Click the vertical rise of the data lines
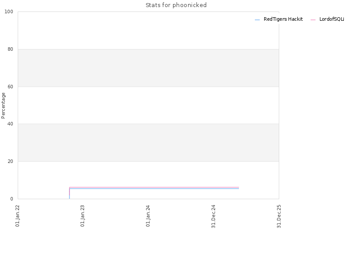The height and width of the screenshot is (265, 354). (x=69, y=193)
